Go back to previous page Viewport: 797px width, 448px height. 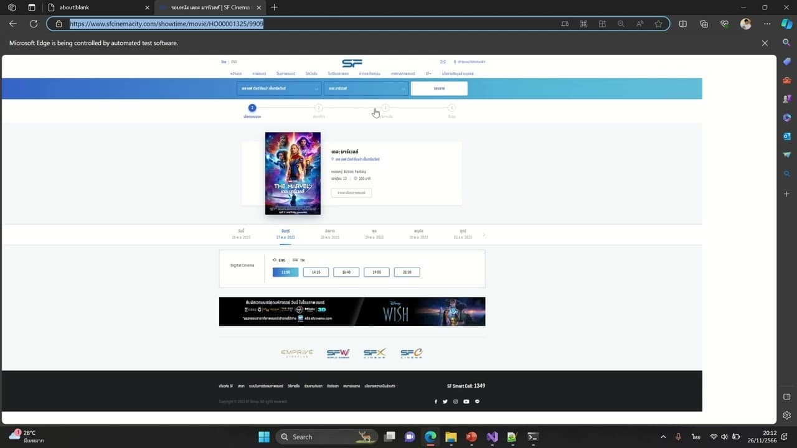(13, 24)
